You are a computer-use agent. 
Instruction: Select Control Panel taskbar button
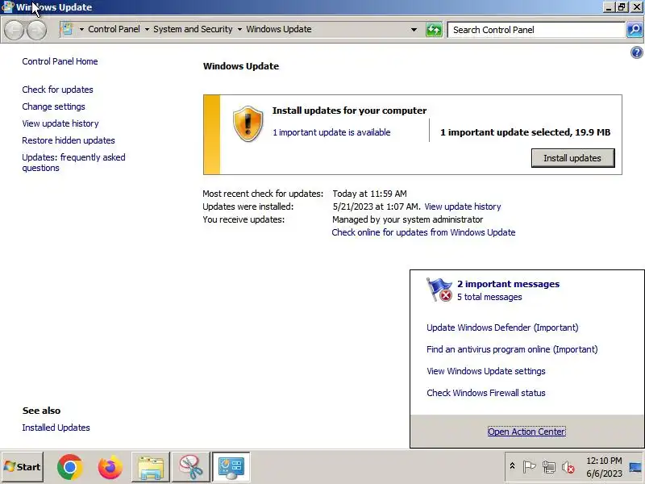click(231, 467)
